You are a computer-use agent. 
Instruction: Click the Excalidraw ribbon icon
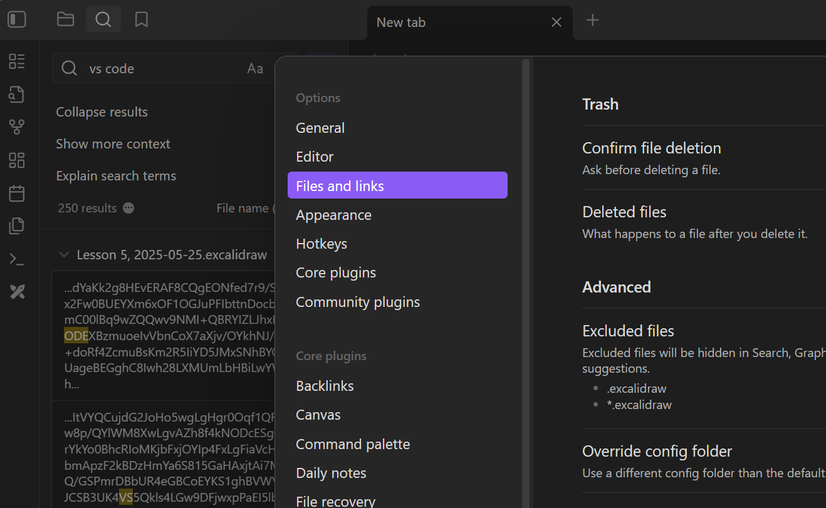point(17,291)
